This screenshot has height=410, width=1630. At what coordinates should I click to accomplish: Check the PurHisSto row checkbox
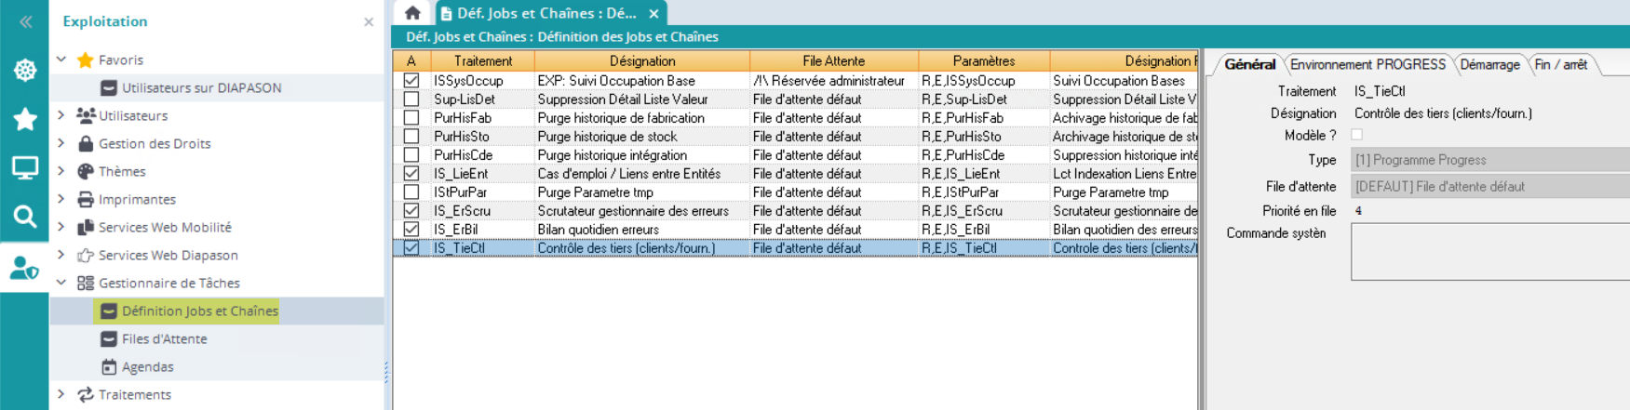(411, 137)
